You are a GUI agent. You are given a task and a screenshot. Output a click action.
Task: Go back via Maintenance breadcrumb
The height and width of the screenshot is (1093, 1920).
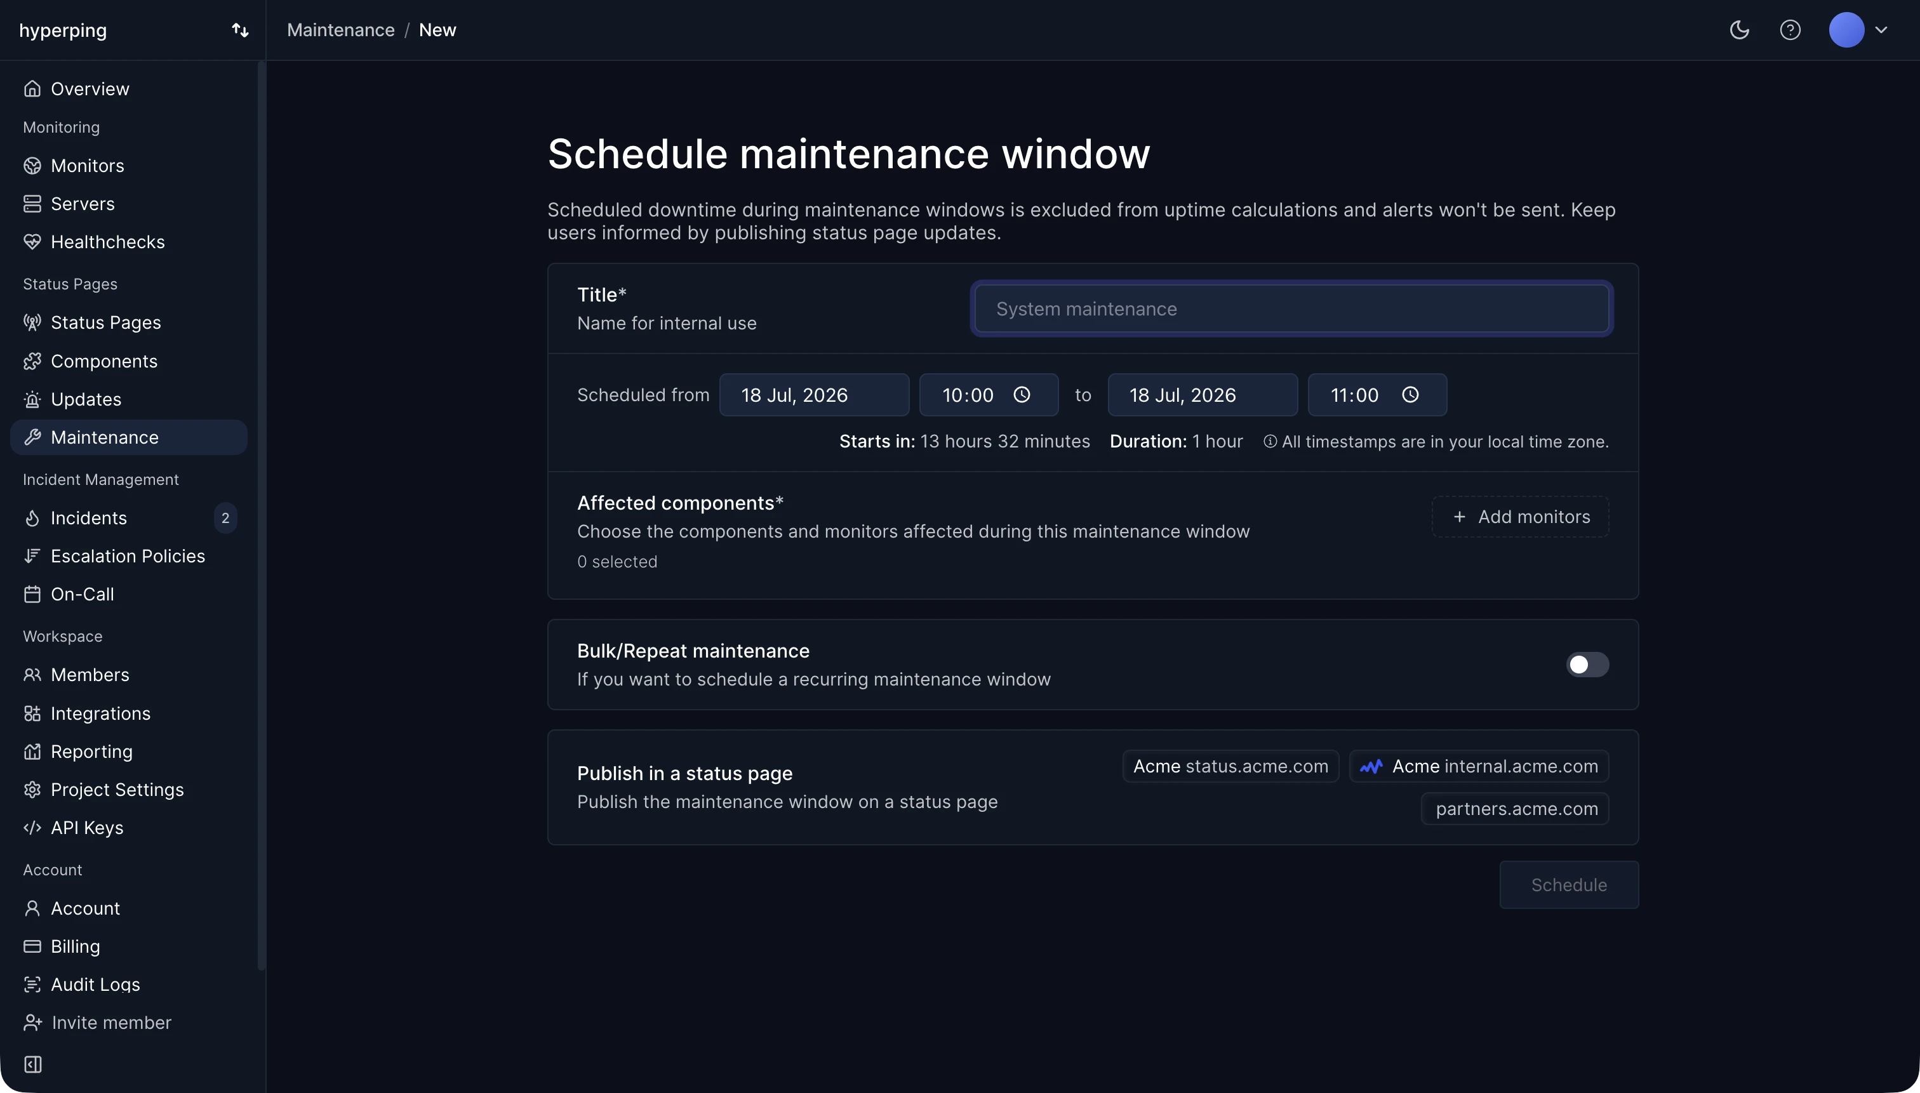[341, 30]
